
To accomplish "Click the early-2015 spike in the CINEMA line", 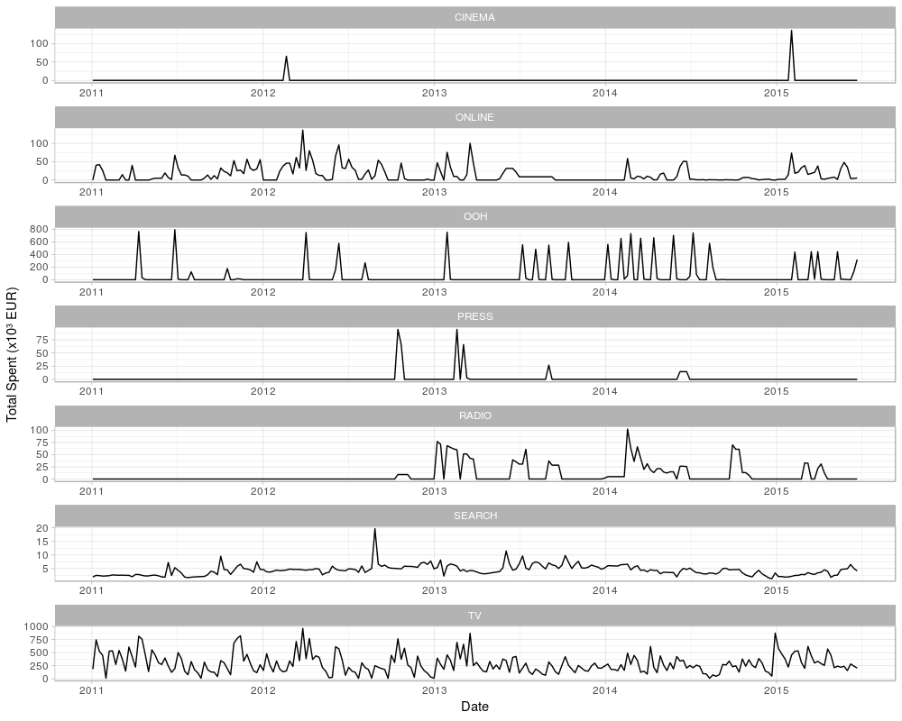I will tap(792, 32).
